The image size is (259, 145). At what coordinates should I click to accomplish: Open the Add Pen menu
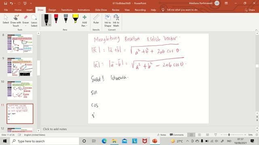point(85,21)
